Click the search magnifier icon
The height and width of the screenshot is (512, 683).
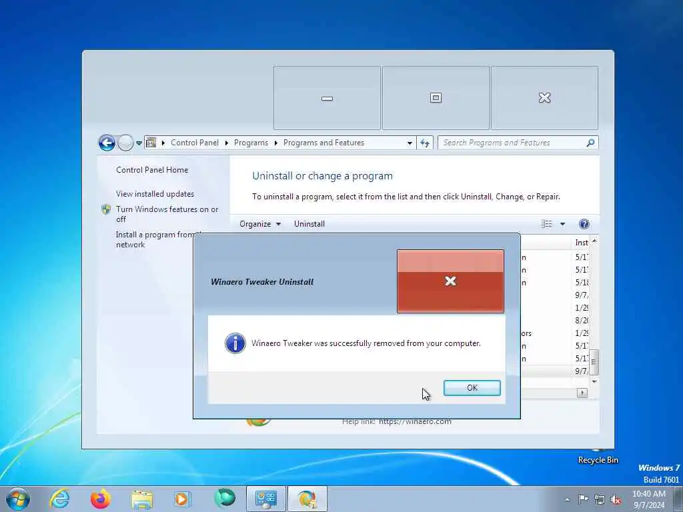(590, 143)
